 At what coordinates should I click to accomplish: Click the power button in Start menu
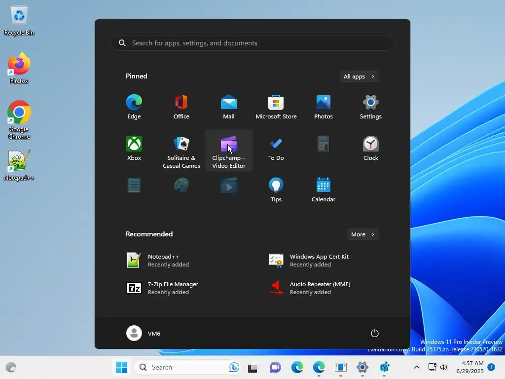tap(375, 333)
